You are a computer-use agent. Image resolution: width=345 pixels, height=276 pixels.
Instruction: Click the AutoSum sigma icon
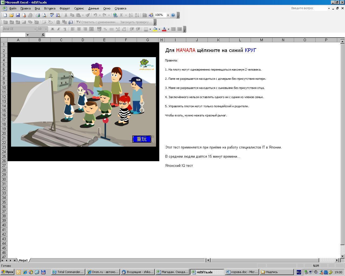pyautogui.click(x=122, y=15)
